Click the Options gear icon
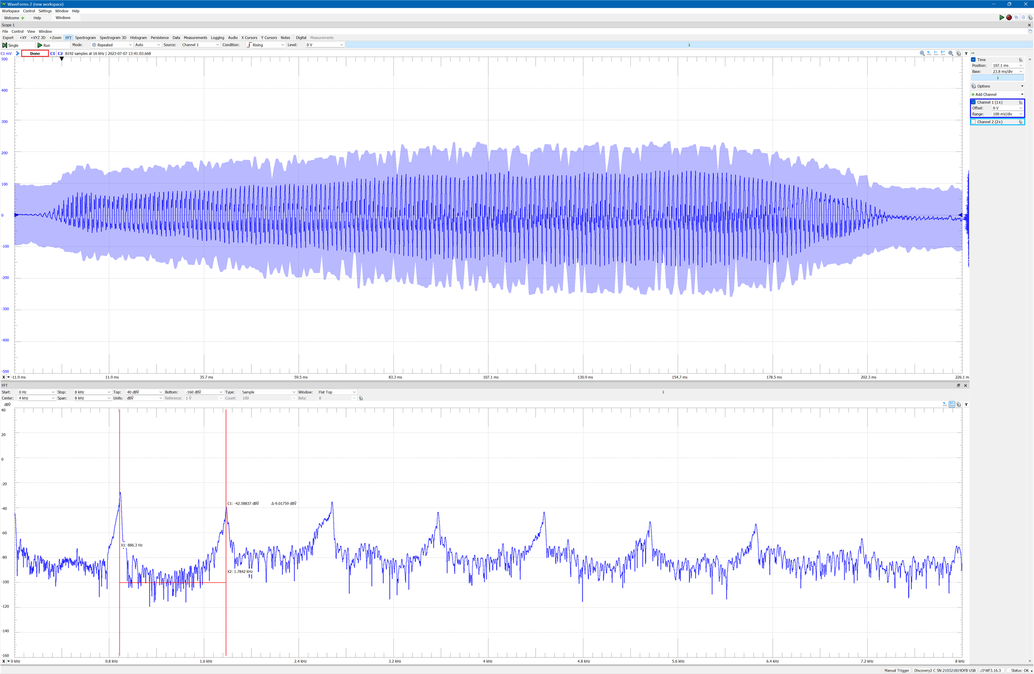Screen dimensions: 1034x674 click(x=973, y=86)
